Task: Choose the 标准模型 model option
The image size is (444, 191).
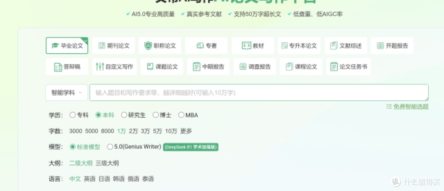Action: point(85,147)
